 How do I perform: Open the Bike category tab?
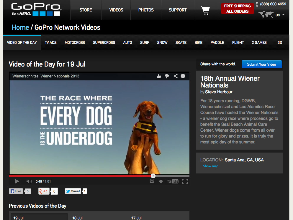(199, 42)
